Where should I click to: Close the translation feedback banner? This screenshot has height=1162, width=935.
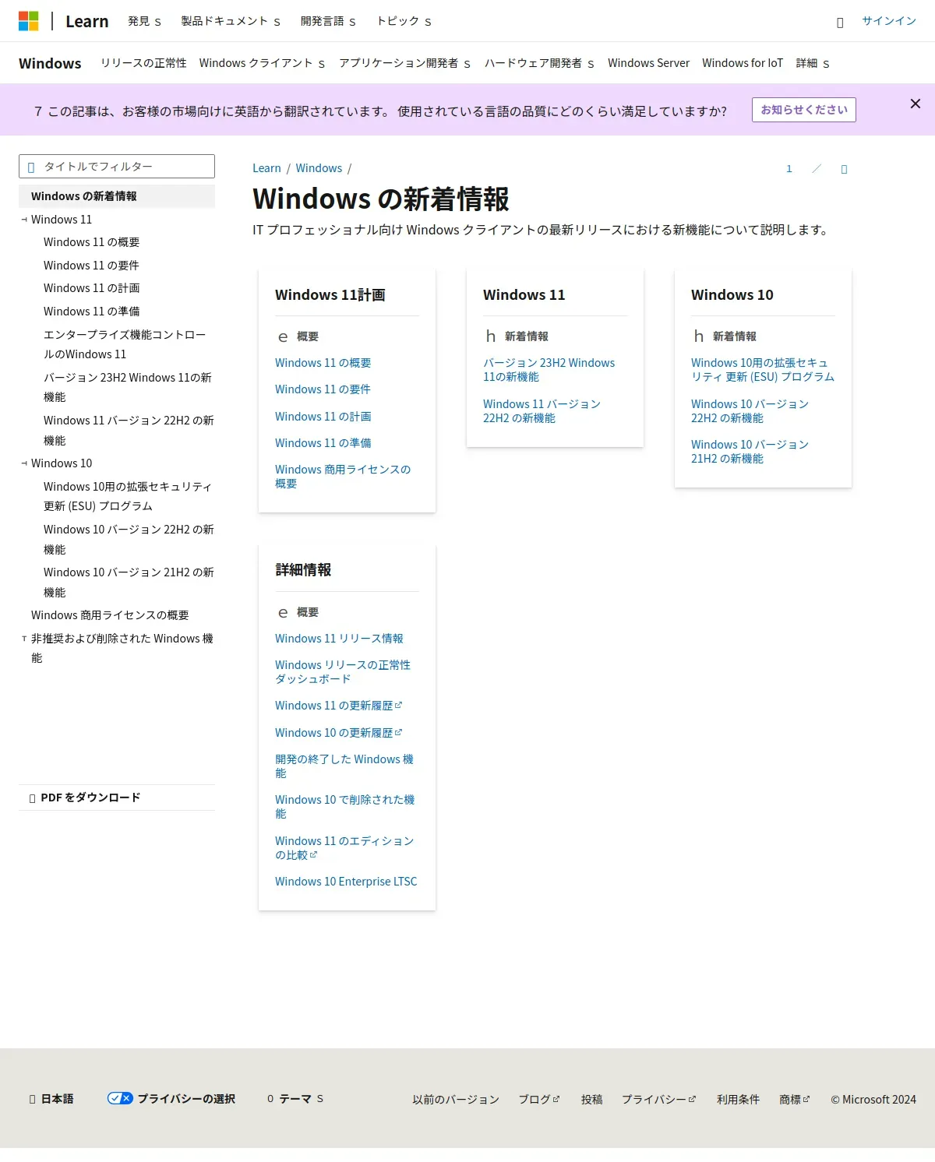pyautogui.click(x=916, y=104)
